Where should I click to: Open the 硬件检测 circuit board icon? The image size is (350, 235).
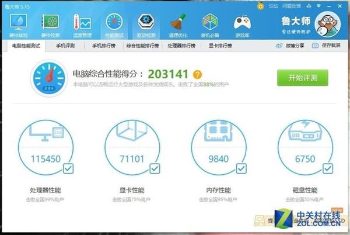point(50,22)
